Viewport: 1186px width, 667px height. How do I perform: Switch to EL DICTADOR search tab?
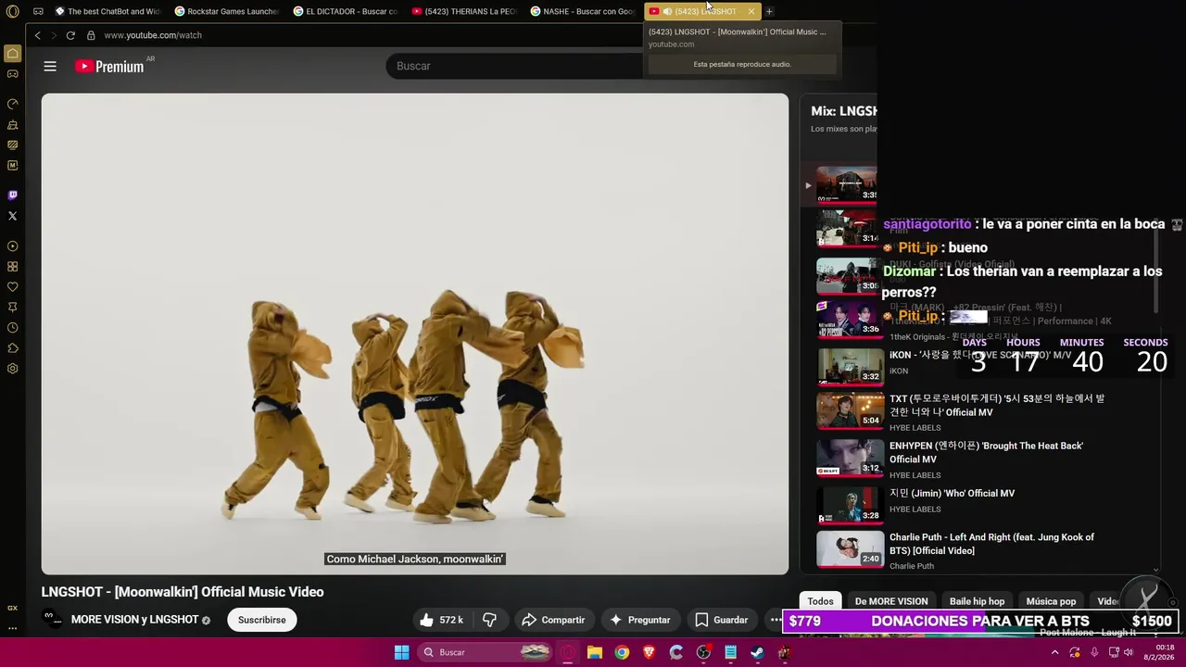[x=345, y=11]
